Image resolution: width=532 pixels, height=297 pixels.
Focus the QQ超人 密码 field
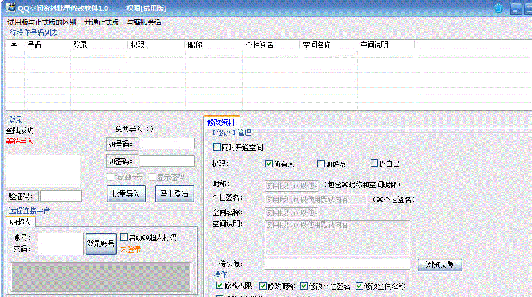(x=61, y=249)
